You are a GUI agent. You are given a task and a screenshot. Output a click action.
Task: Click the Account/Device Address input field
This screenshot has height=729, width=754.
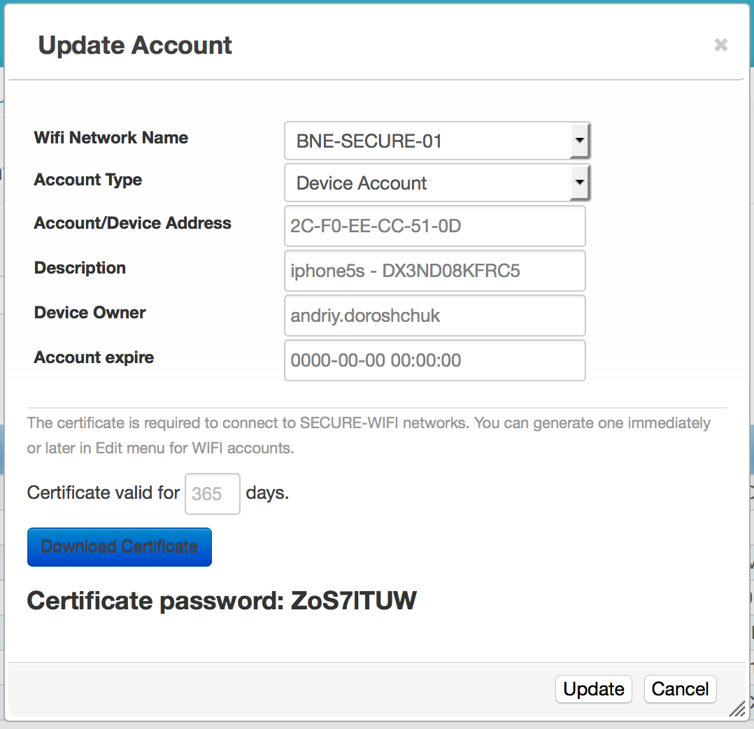434,226
